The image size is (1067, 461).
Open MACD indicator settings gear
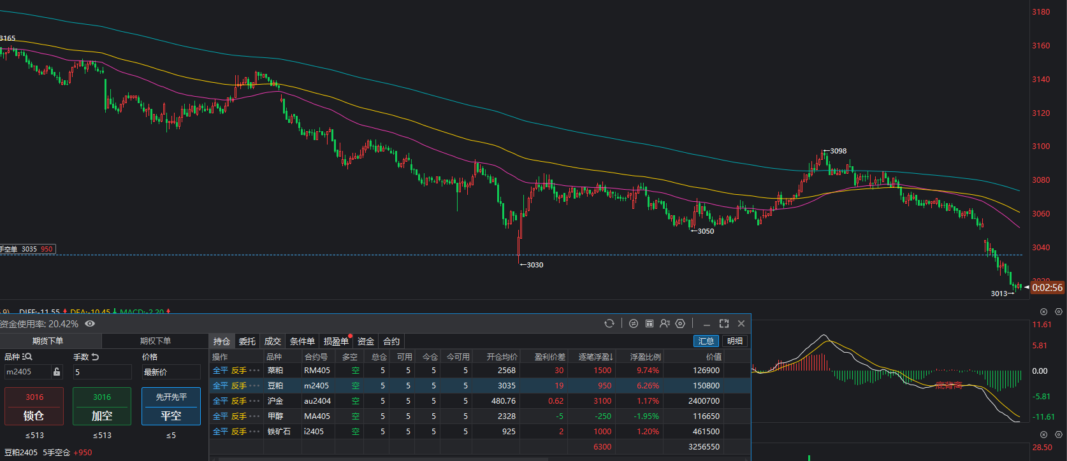[x=1059, y=311]
